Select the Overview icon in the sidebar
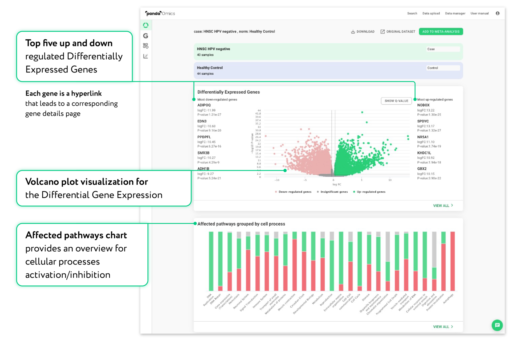Viewport: 516px width, 341px height. tap(146, 25)
